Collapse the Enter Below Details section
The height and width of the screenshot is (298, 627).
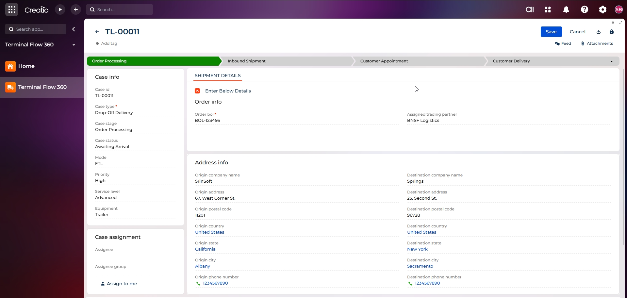pyautogui.click(x=197, y=91)
